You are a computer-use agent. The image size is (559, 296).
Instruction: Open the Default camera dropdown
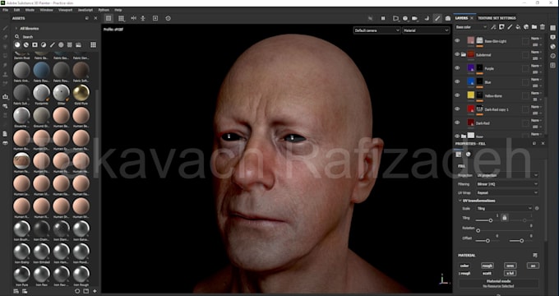[x=377, y=30]
